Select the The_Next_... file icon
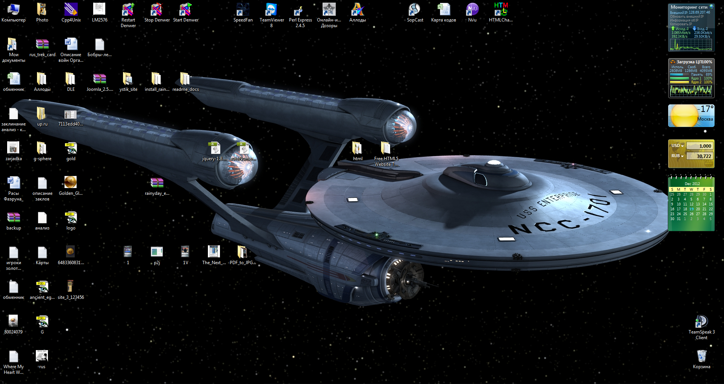 pyautogui.click(x=214, y=255)
